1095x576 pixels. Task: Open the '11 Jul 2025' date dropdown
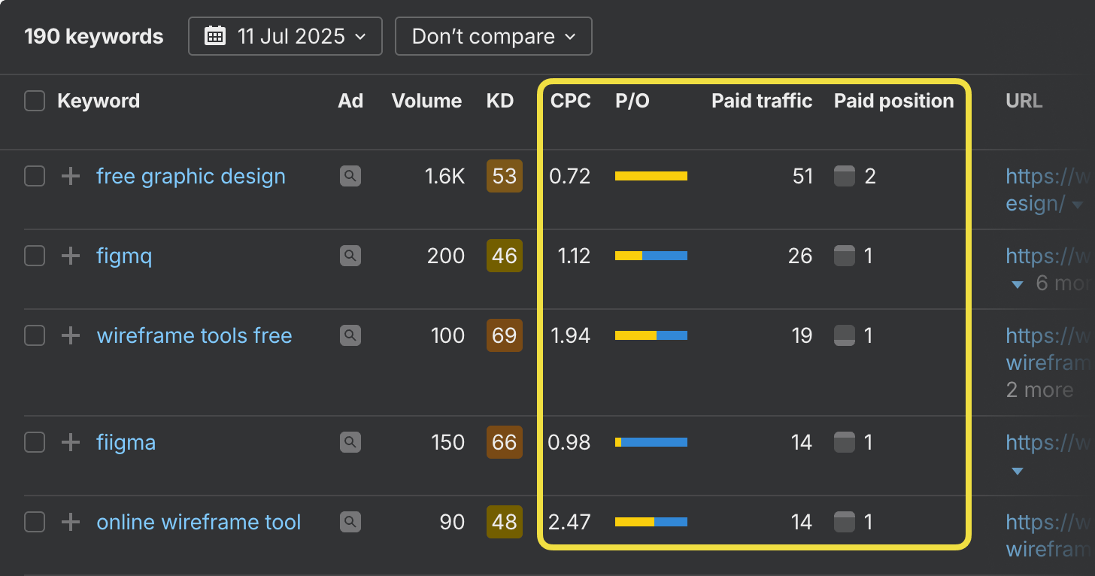(x=285, y=36)
